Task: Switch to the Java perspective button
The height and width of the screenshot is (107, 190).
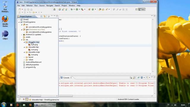Action: [142, 9]
